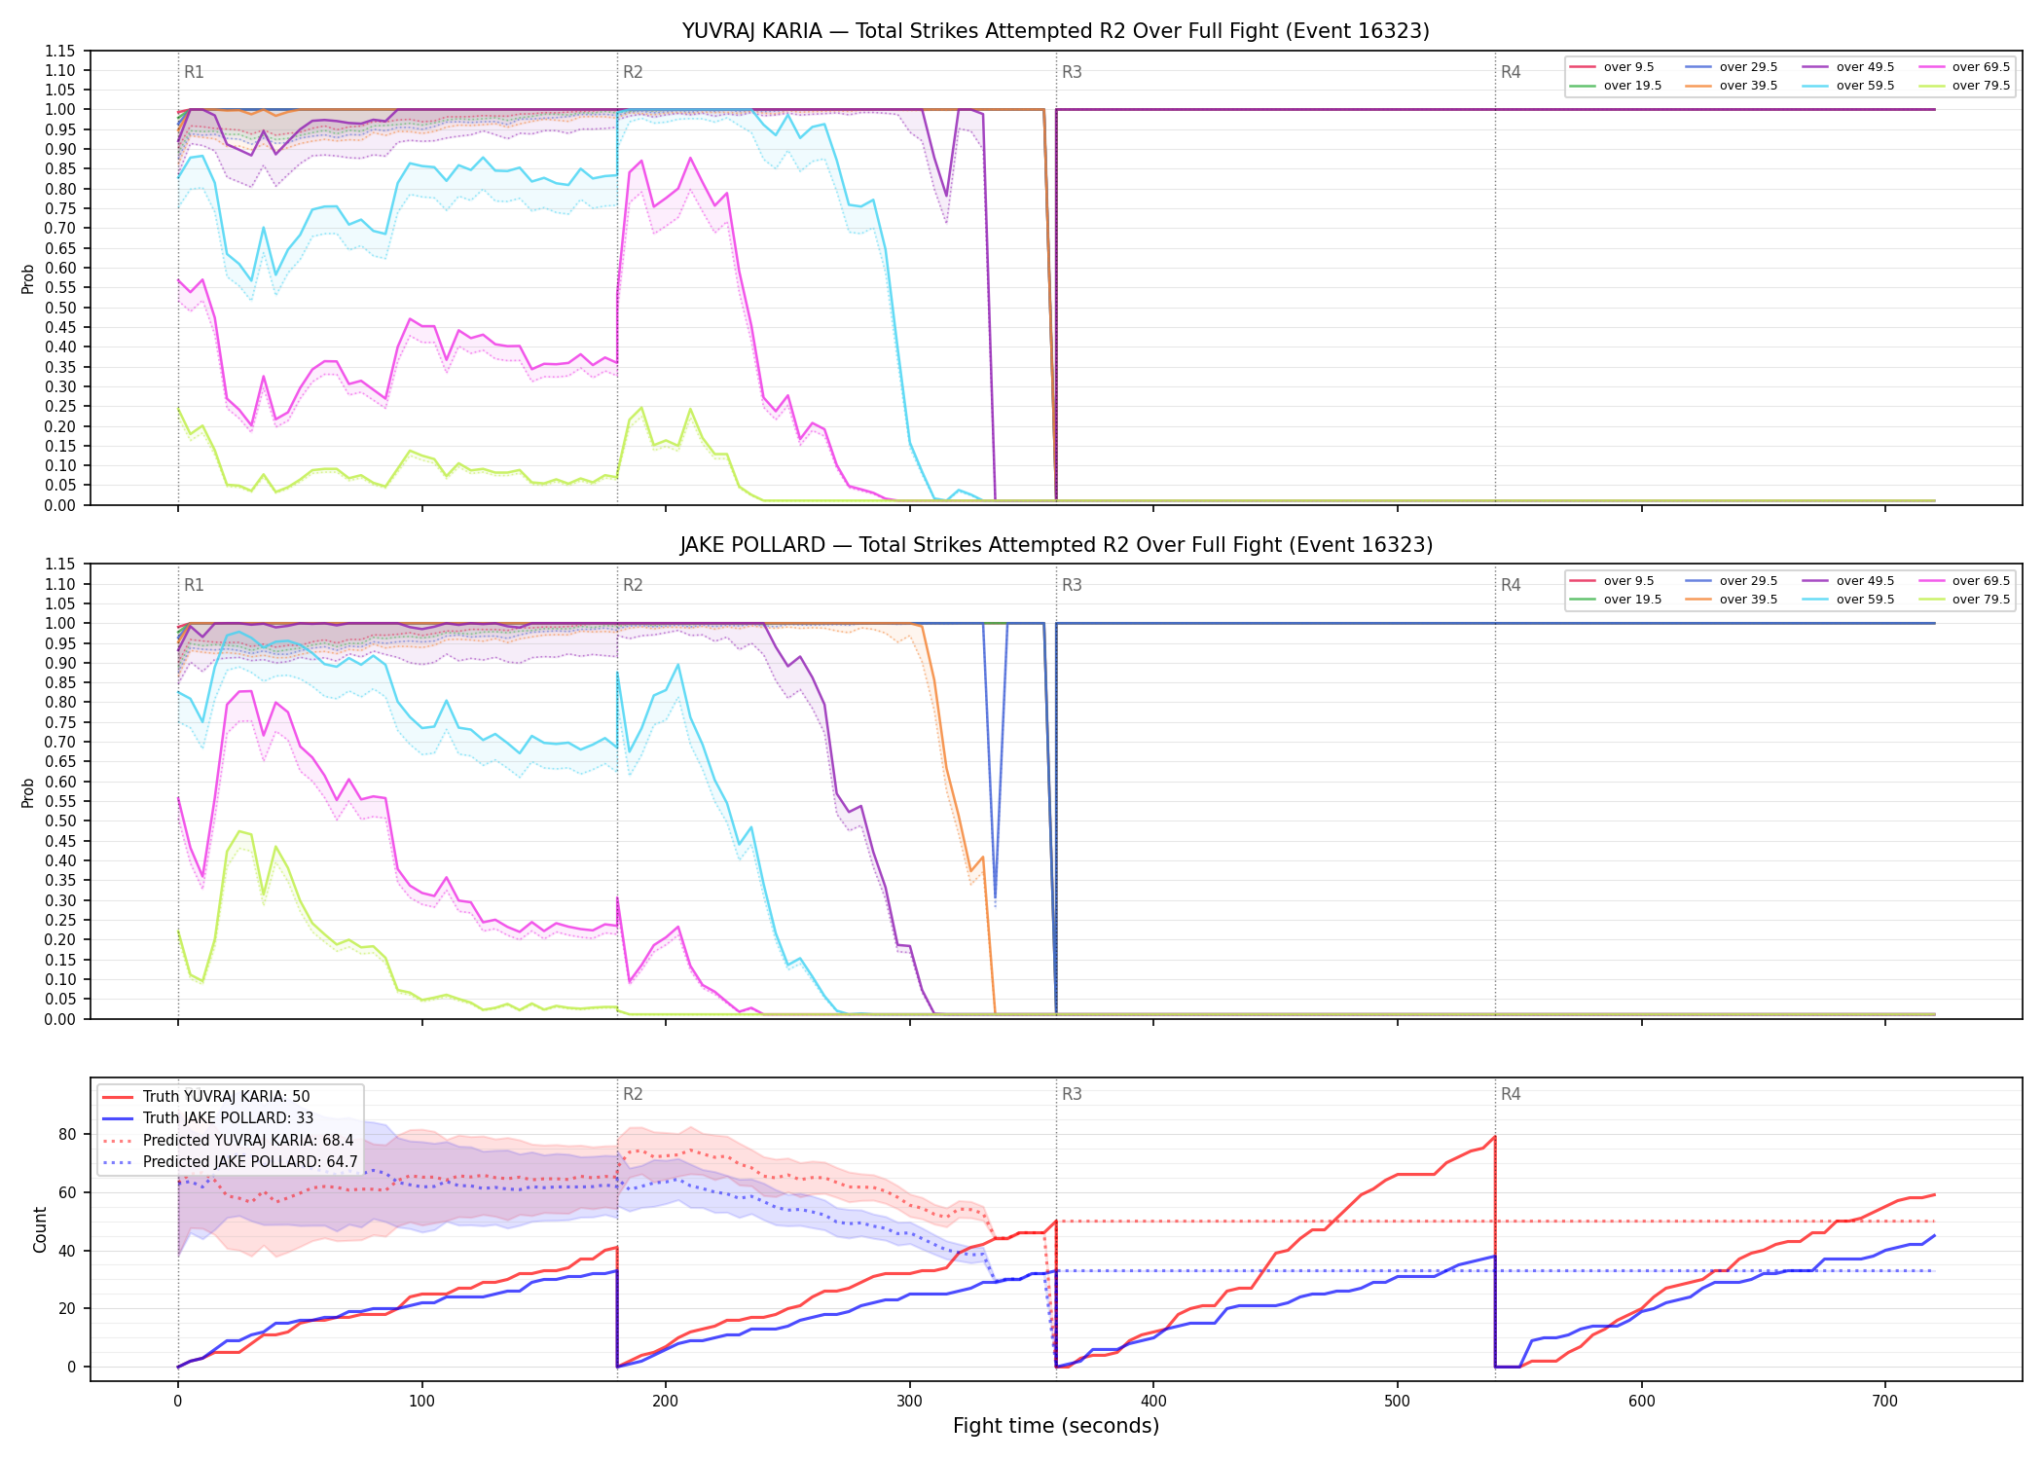Viewport: 2044px width, 1460px height.
Task: Click the R2 marker in the Count chart
Action: pos(633,1094)
